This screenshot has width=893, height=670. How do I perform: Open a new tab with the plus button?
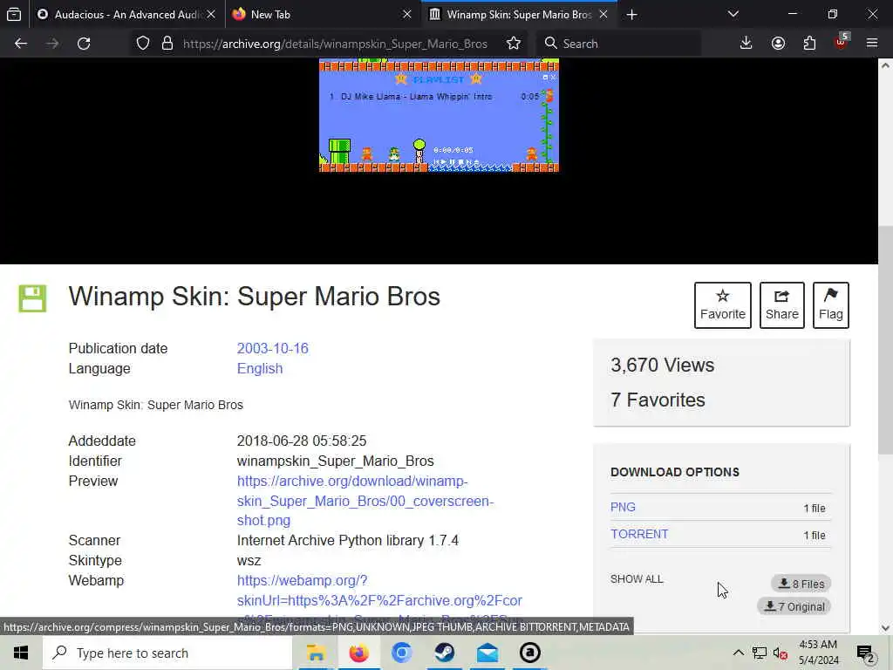[631, 14]
